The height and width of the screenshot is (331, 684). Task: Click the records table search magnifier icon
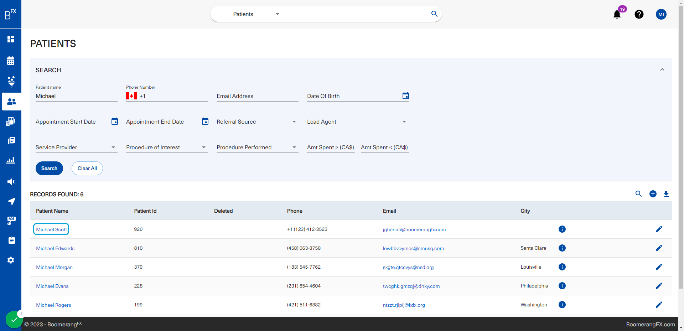(638, 194)
